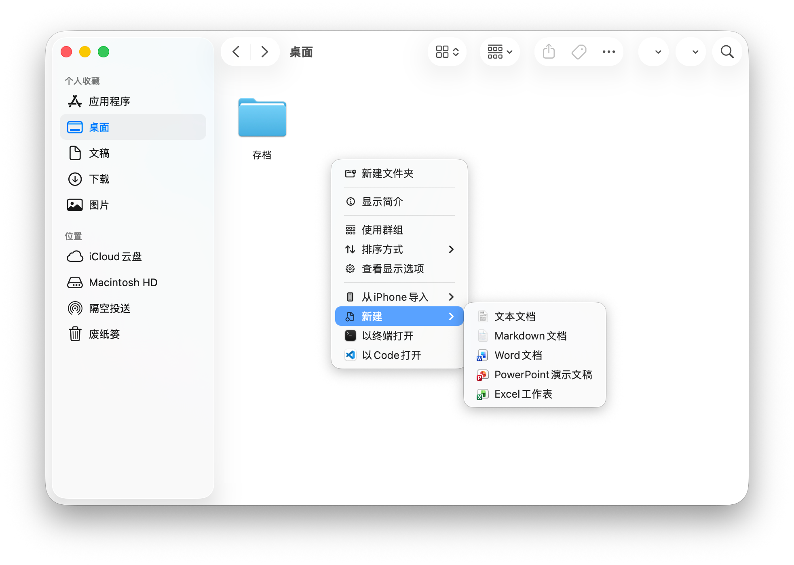Viewport: 794px width, 565px height.
Task: Click the 存档 folder name label
Action: pos(262,155)
